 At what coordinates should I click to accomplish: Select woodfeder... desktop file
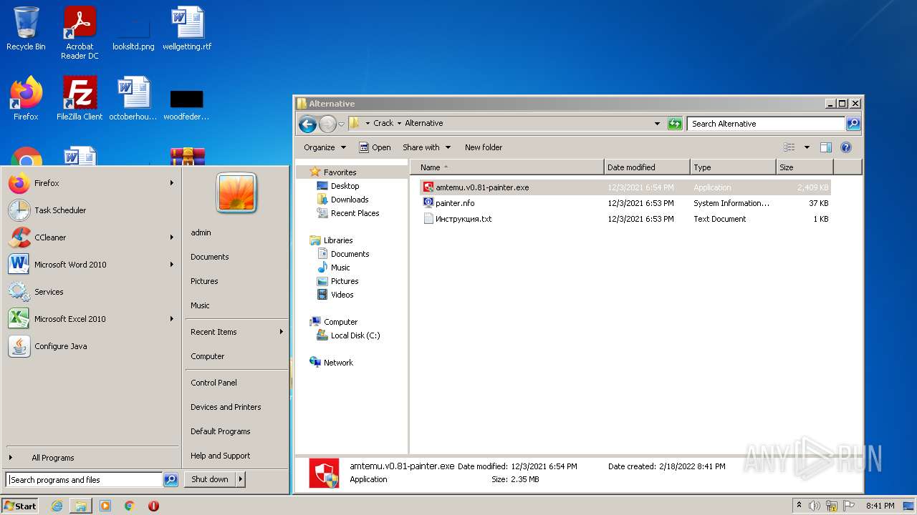(x=186, y=104)
